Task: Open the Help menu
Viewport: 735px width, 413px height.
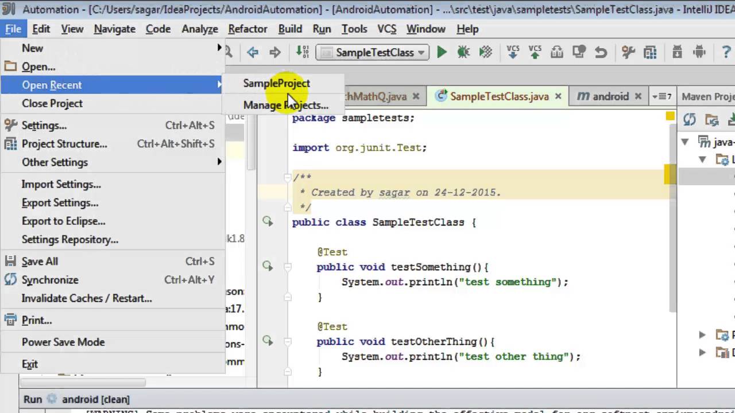Action: 467,29
